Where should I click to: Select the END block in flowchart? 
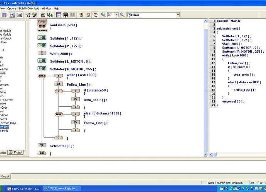42,153
